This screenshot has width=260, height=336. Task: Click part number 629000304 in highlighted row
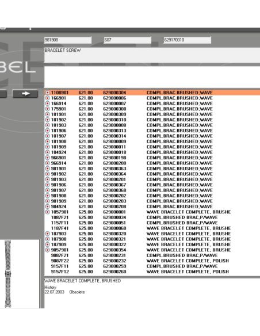[114, 93]
